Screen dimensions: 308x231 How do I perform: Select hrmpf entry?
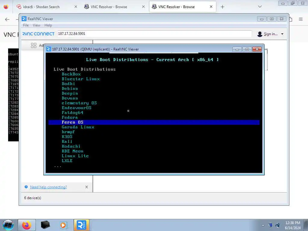(68, 132)
